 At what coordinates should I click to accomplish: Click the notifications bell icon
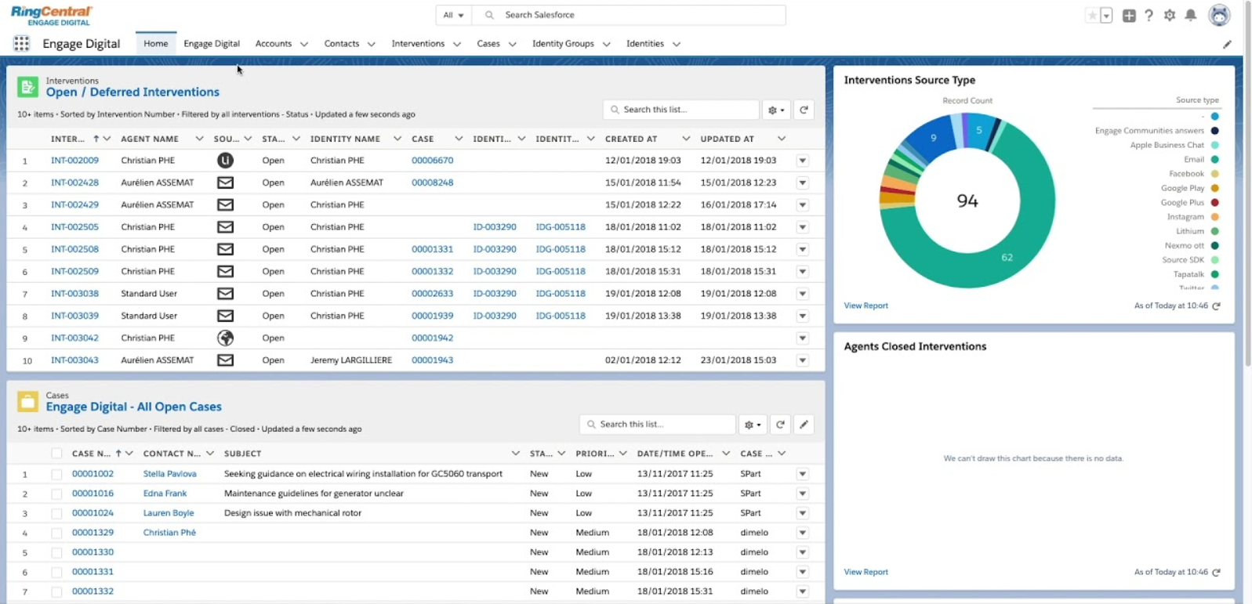[1190, 16]
